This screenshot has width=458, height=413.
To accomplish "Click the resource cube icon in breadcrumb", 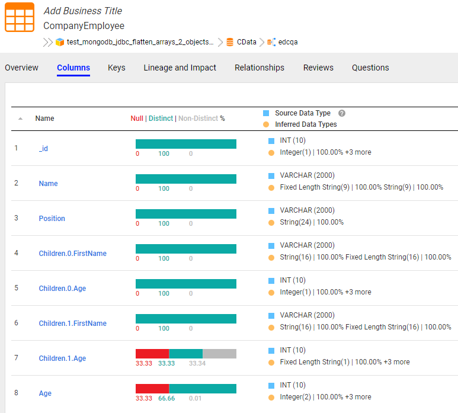I will coord(60,42).
